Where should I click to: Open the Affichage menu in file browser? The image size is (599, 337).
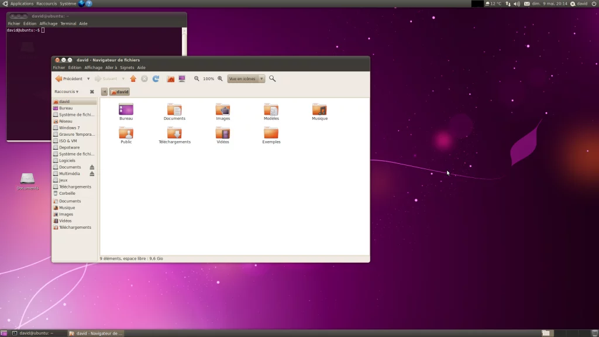pos(93,68)
